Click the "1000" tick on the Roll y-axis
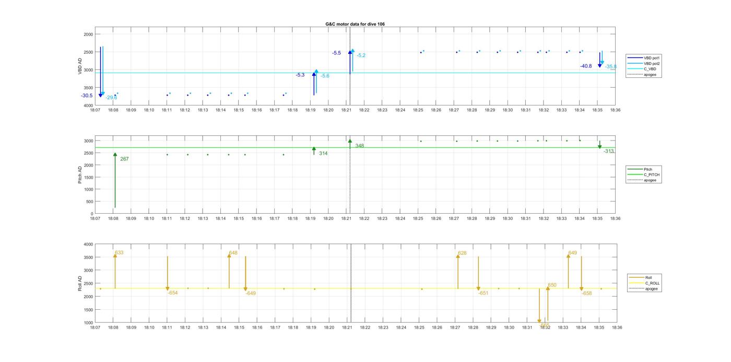This screenshot has width=731, height=362. pyautogui.click(x=88, y=323)
